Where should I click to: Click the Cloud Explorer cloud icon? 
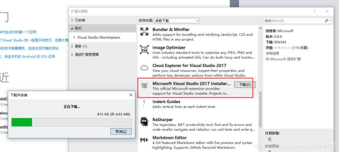(144, 68)
